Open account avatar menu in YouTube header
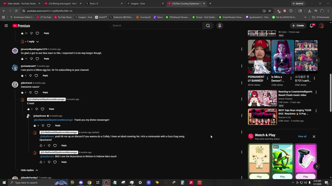Screen dimensions: 332x186 (x=321, y=26)
